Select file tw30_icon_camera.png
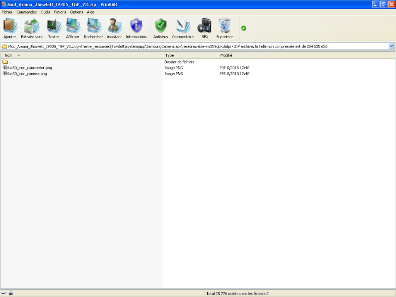The height and width of the screenshot is (297, 396). tap(27, 73)
